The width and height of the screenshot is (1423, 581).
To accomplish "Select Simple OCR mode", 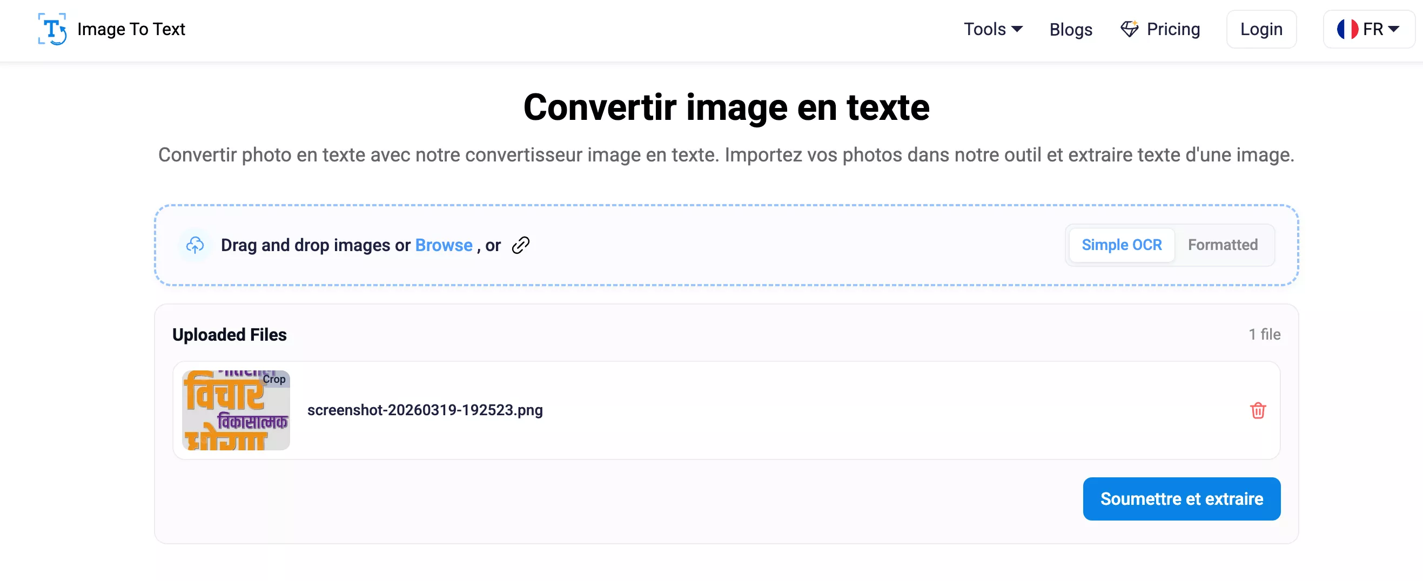I will (1121, 245).
